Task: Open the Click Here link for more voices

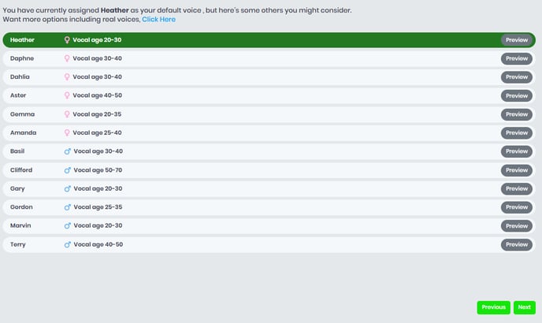Action: pyautogui.click(x=158, y=20)
